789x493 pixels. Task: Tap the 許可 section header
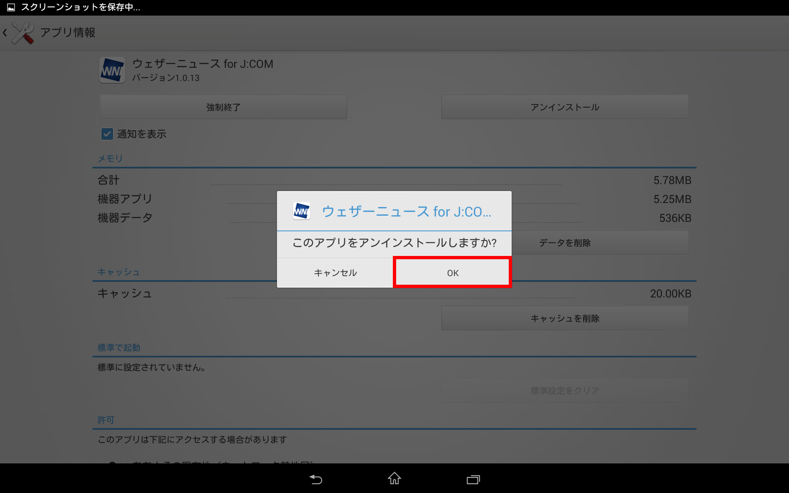pyautogui.click(x=106, y=420)
